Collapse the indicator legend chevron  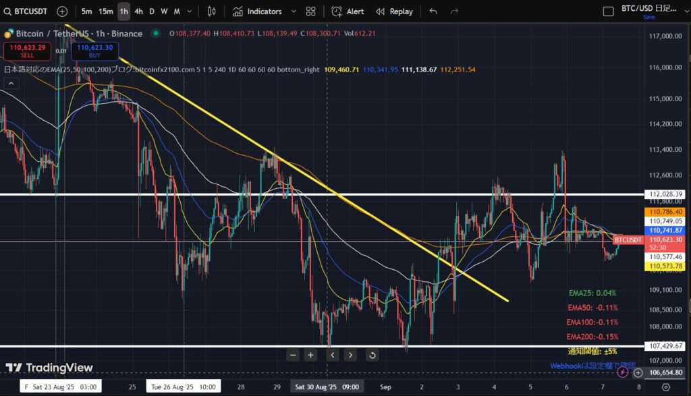point(11,83)
